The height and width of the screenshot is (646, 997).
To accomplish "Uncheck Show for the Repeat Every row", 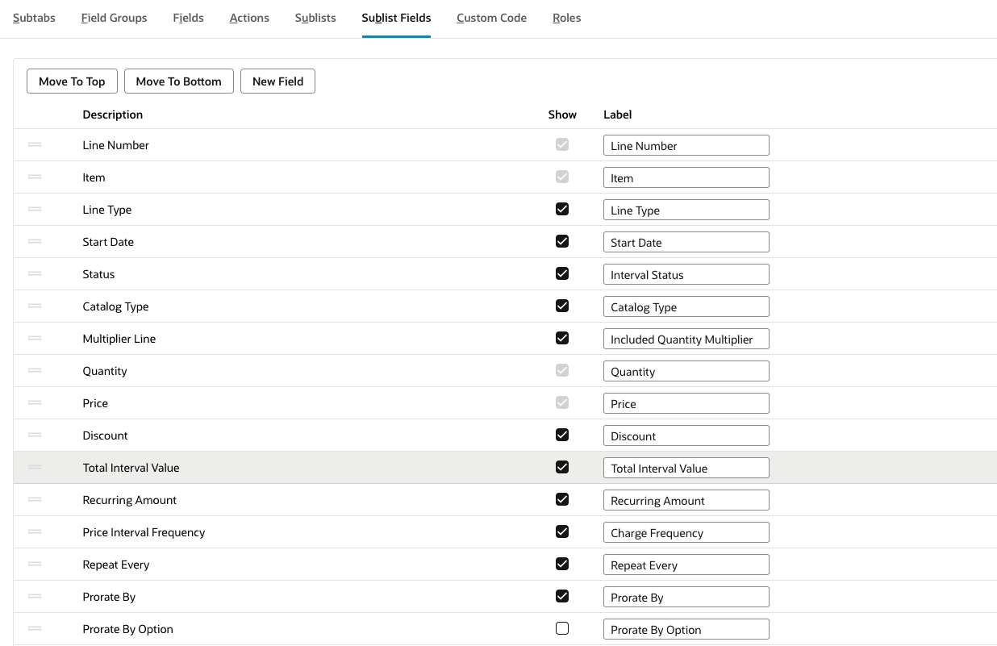I will pos(562,563).
